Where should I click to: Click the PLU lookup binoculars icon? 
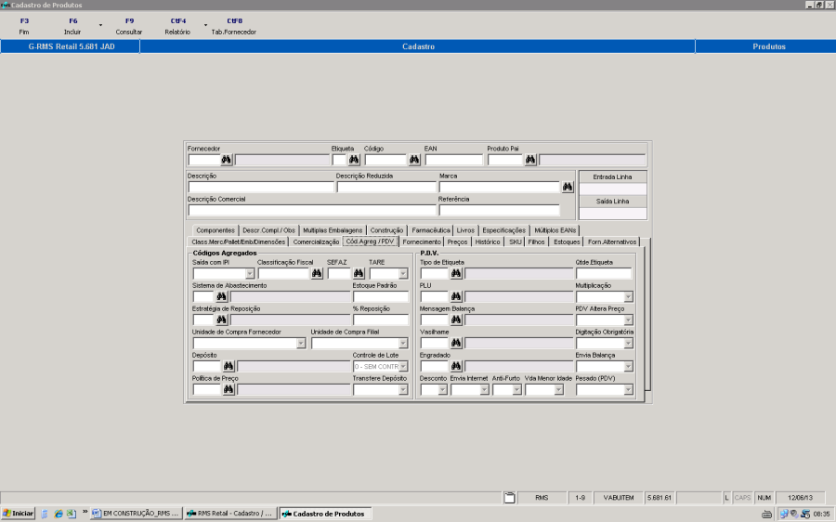456,297
